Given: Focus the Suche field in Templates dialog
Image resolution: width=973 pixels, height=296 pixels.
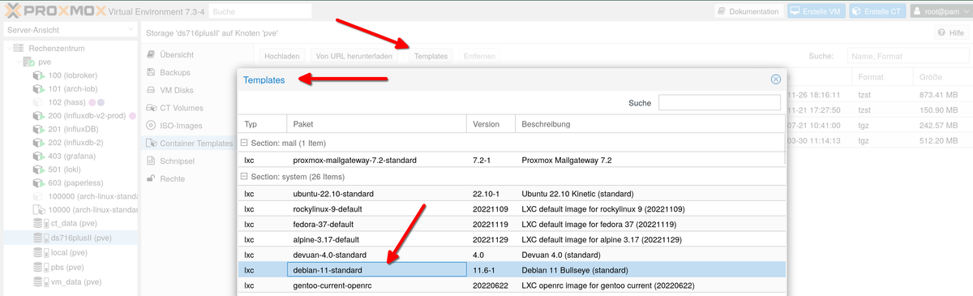Looking at the screenshot, I should [x=719, y=103].
